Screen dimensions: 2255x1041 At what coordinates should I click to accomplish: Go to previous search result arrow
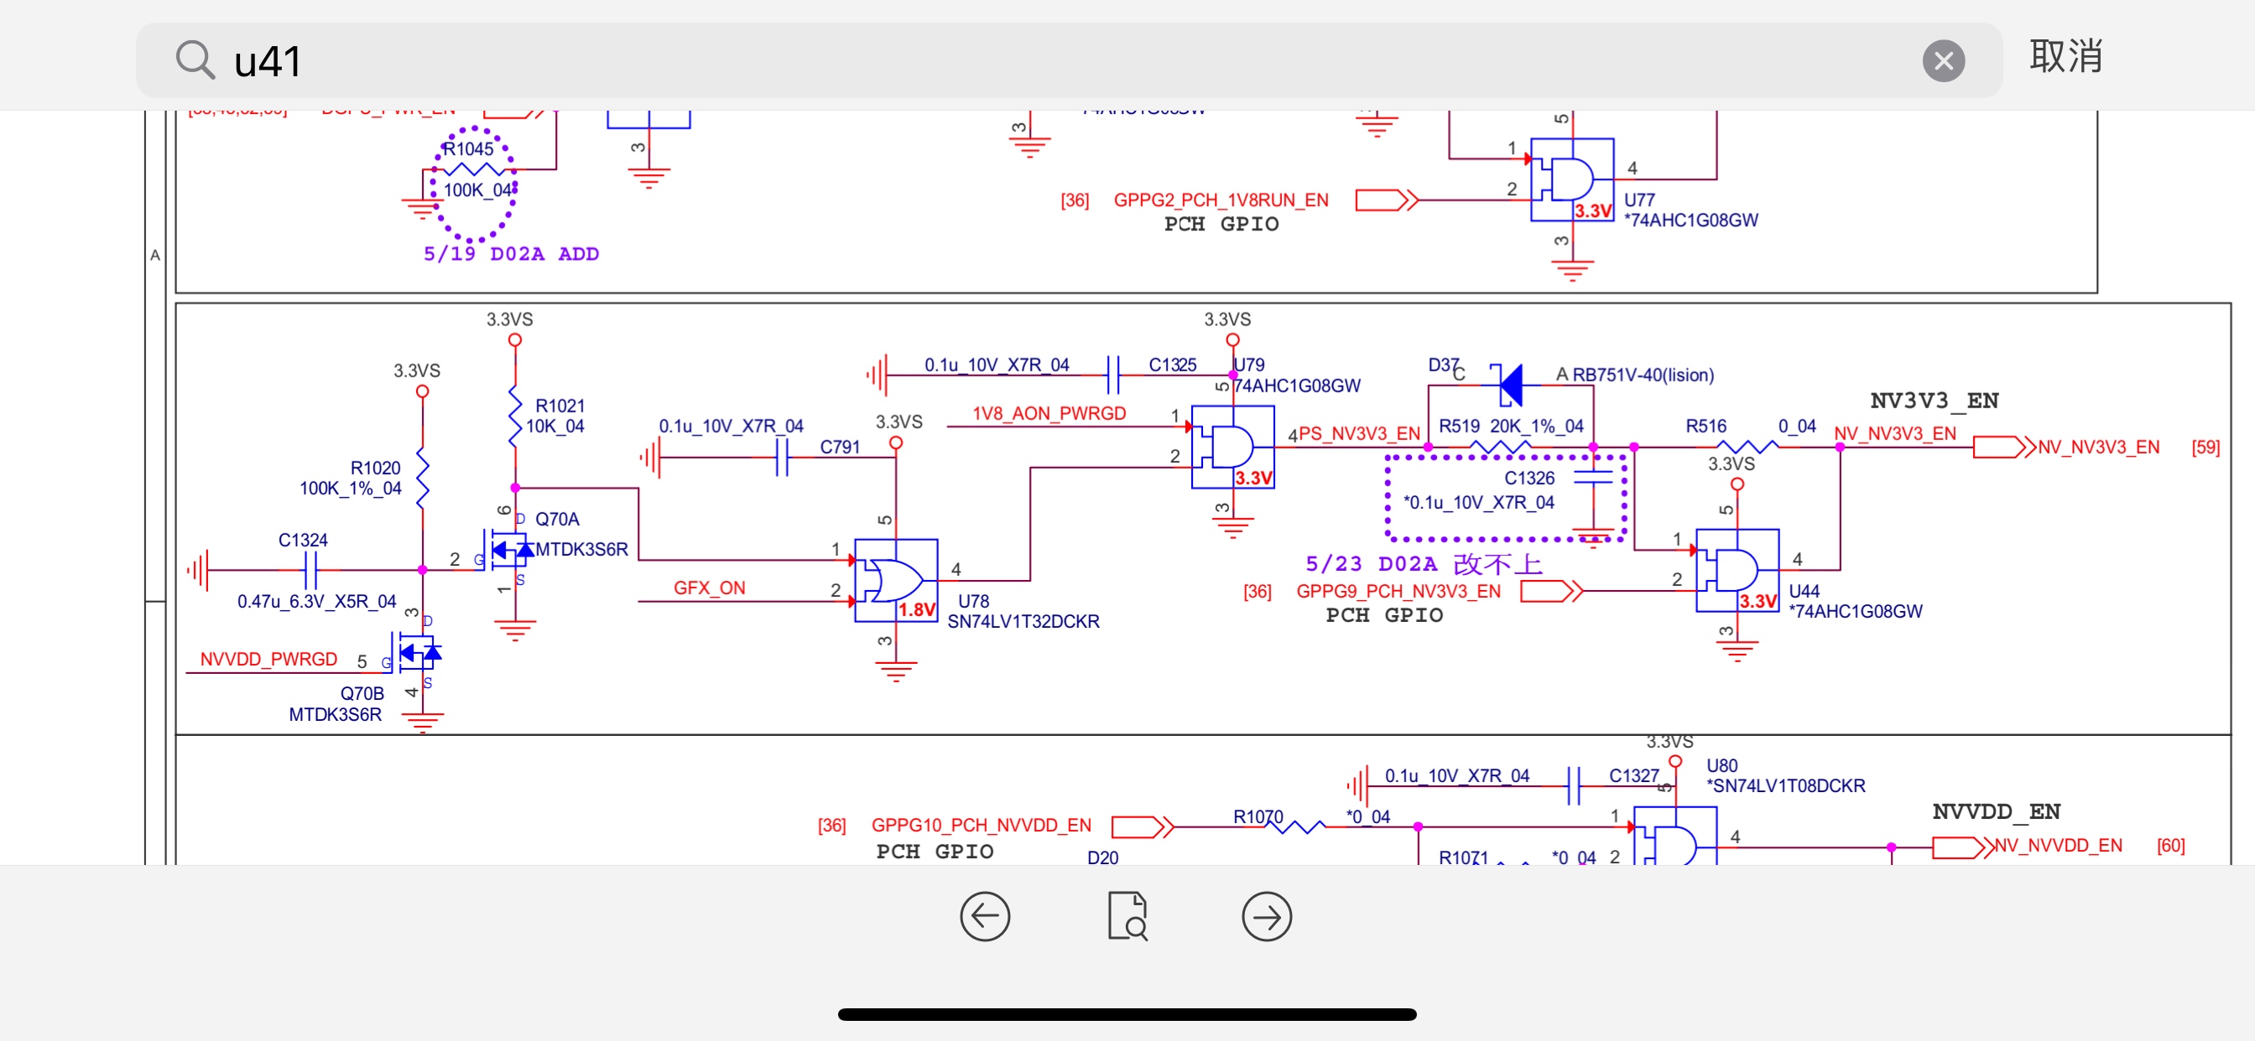click(x=984, y=916)
